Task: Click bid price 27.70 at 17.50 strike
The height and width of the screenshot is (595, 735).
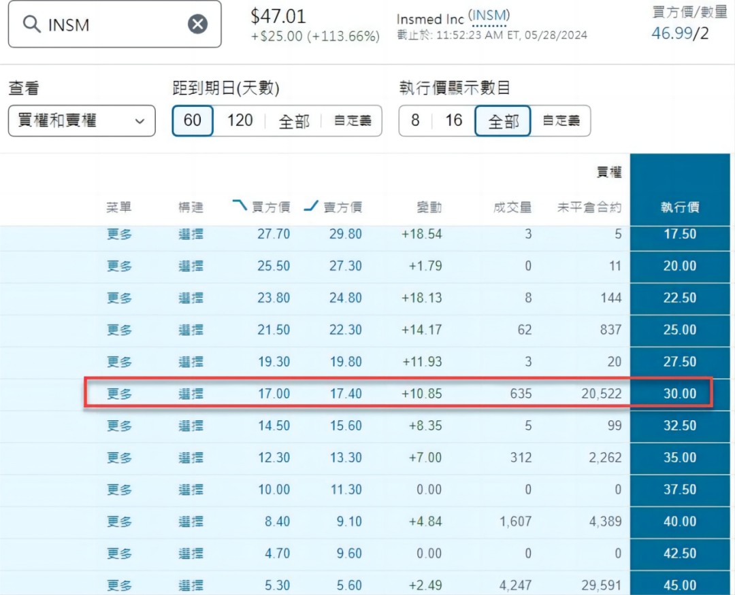Action: [274, 234]
